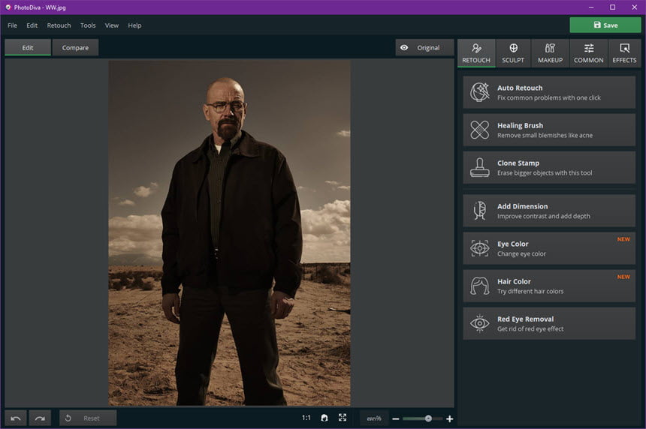Select Red Eye Removal tool
Viewport: 646px width, 429px height.
coord(549,323)
